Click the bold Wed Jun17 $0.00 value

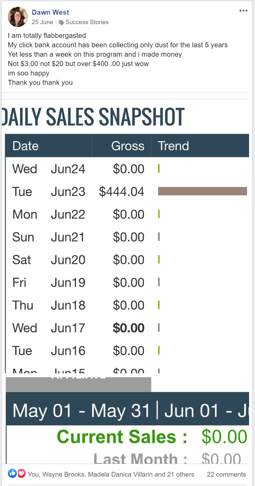pyautogui.click(x=129, y=328)
